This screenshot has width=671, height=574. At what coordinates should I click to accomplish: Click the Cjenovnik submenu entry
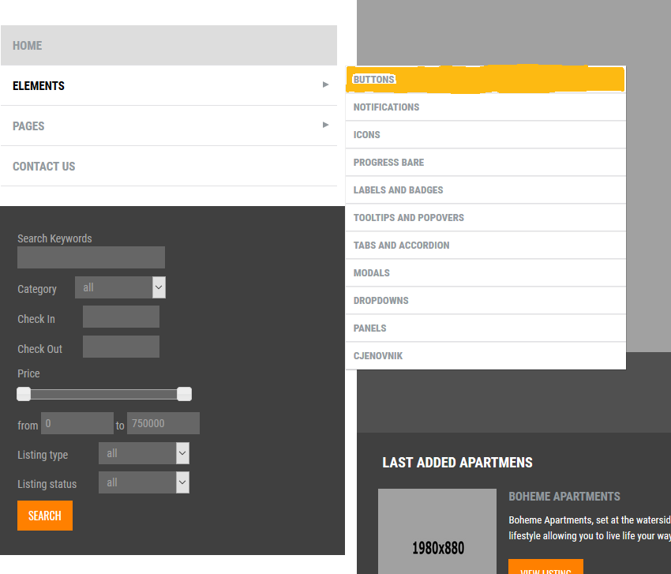pos(378,356)
